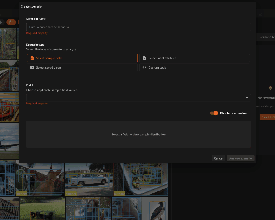The width and height of the screenshot is (275, 220).
Task: Click the custom code brackets icon
Action: pos(144,67)
